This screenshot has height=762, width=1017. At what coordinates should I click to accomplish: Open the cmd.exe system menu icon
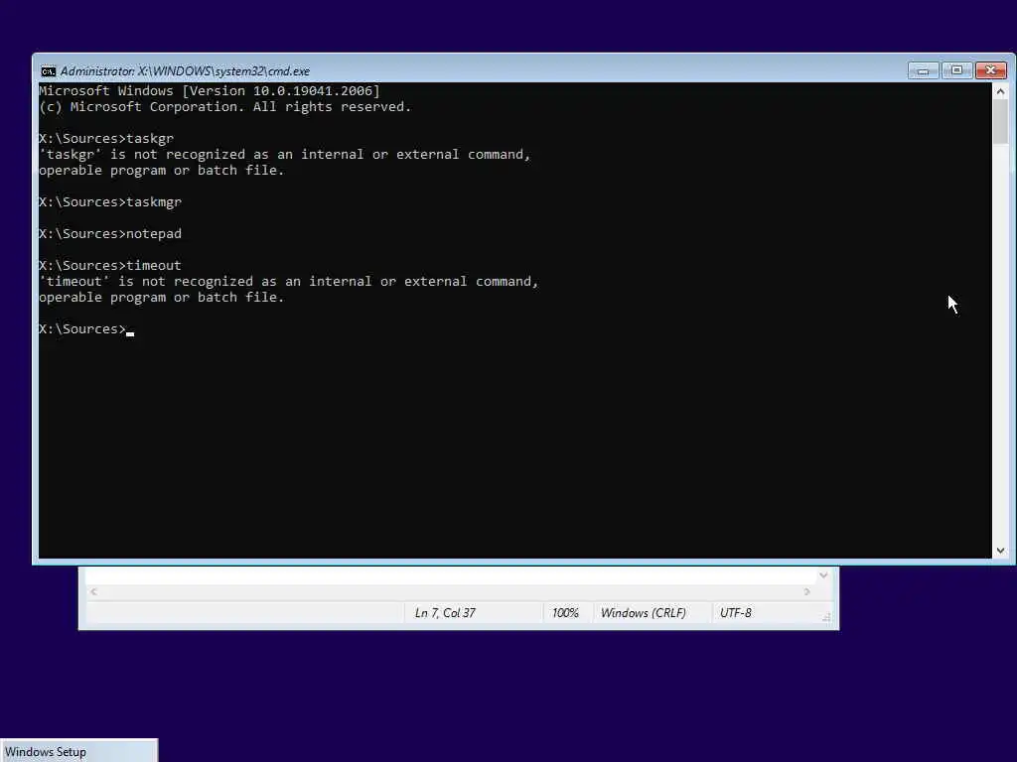[48, 71]
